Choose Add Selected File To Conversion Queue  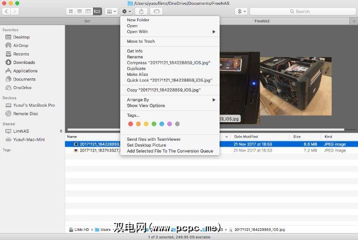pyautogui.click(x=170, y=151)
